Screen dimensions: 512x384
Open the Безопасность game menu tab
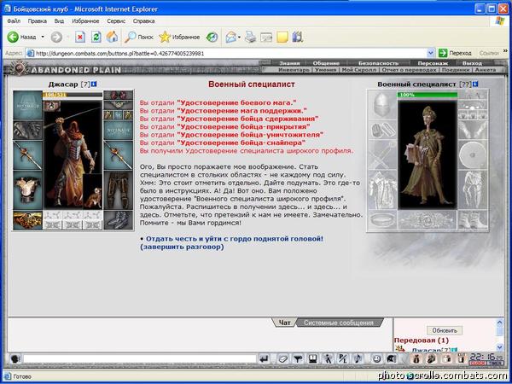(x=378, y=63)
